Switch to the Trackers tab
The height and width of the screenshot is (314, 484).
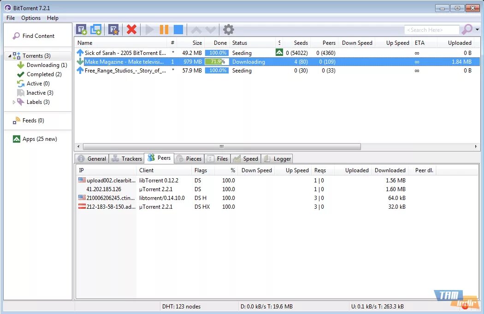[127, 159]
